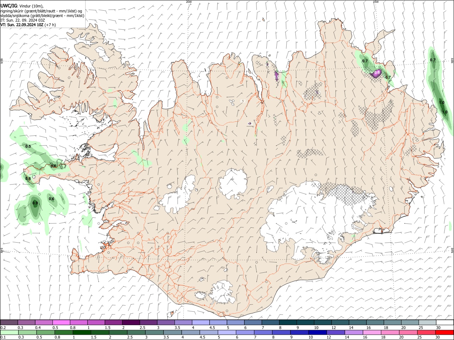Click the '0.9' value in dark green cell
The height and width of the screenshot is (340, 454).
pyautogui.click(x=35, y=203)
